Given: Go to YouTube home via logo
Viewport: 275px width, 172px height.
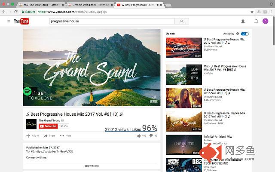Looking at the screenshot, I should coord(21,21).
